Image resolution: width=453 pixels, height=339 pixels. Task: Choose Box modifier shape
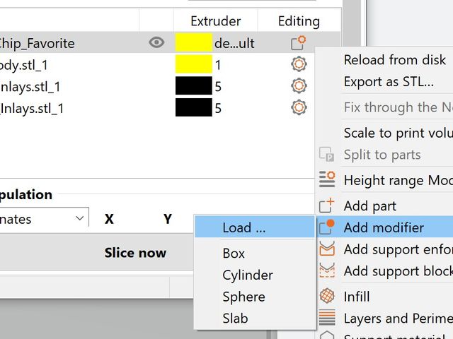click(x=234, y=253)
